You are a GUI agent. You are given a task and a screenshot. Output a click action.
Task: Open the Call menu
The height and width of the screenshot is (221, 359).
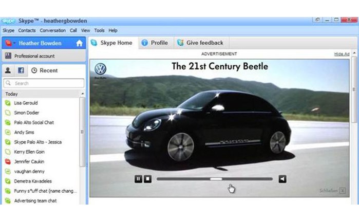click(73, 30)
